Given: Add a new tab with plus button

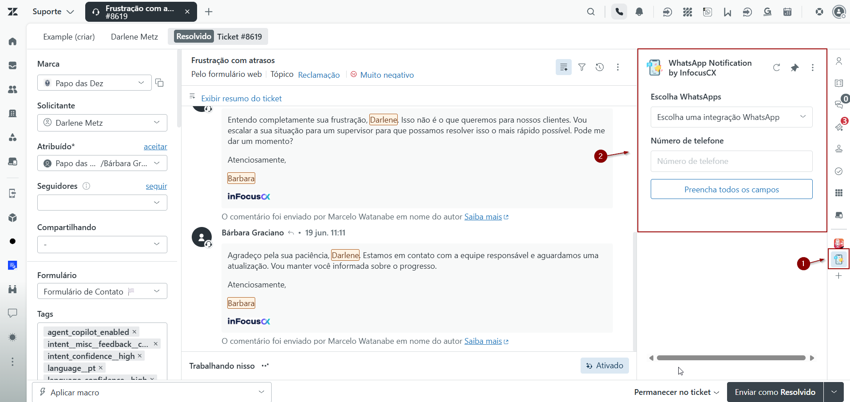Looking at the screenshot, I should pyautogui.click(x=209, y=12).
